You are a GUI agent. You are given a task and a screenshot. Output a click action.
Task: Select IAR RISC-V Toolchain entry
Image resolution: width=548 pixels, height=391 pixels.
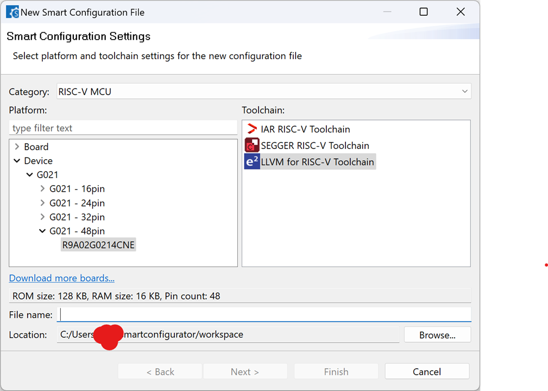[305, 129]
